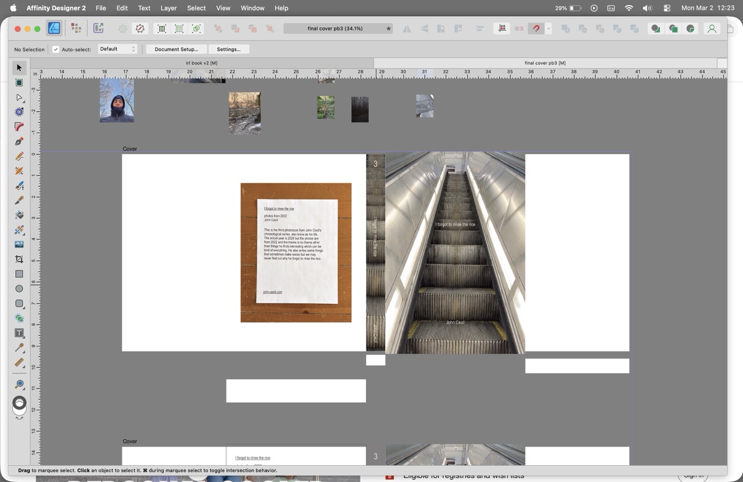This screenshot has height=482, width=743.
Task: Expand the snapping options arrow
Action: (x=548, y=28)
